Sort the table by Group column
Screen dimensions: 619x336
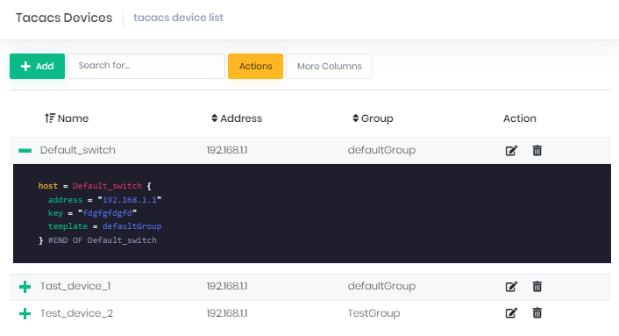[x=373, y=118]
